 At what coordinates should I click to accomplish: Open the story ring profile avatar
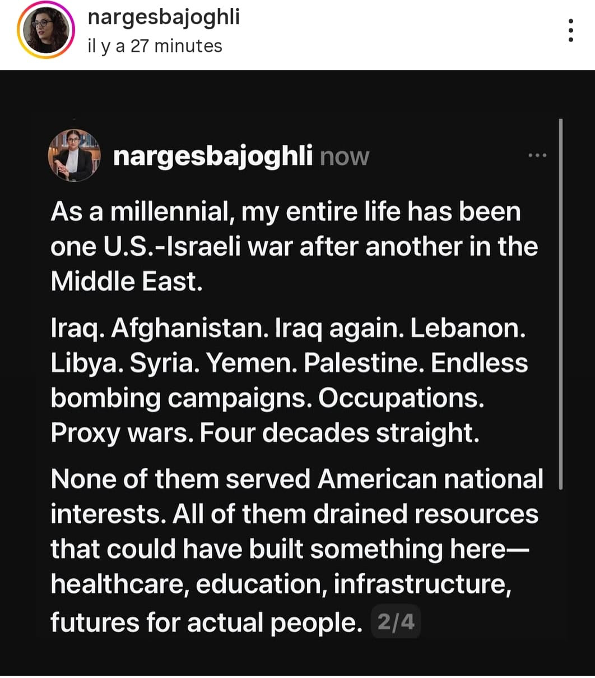[x=46, y=30]
